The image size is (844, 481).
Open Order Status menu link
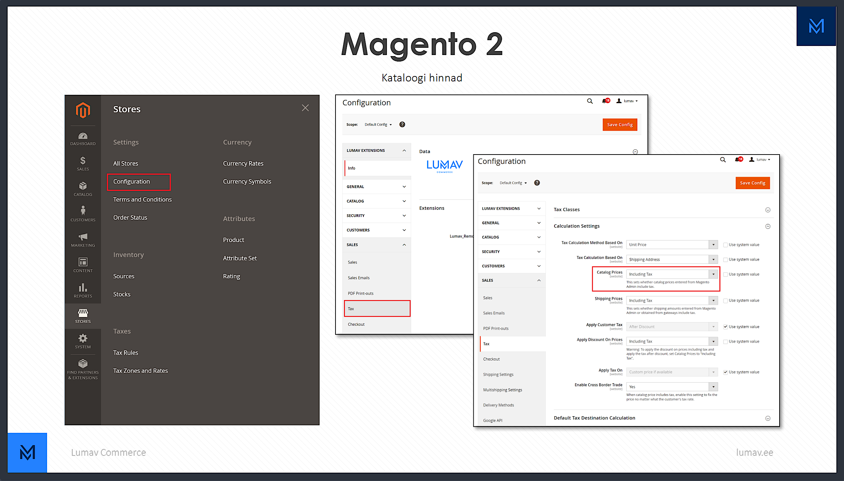click(130, 218)
